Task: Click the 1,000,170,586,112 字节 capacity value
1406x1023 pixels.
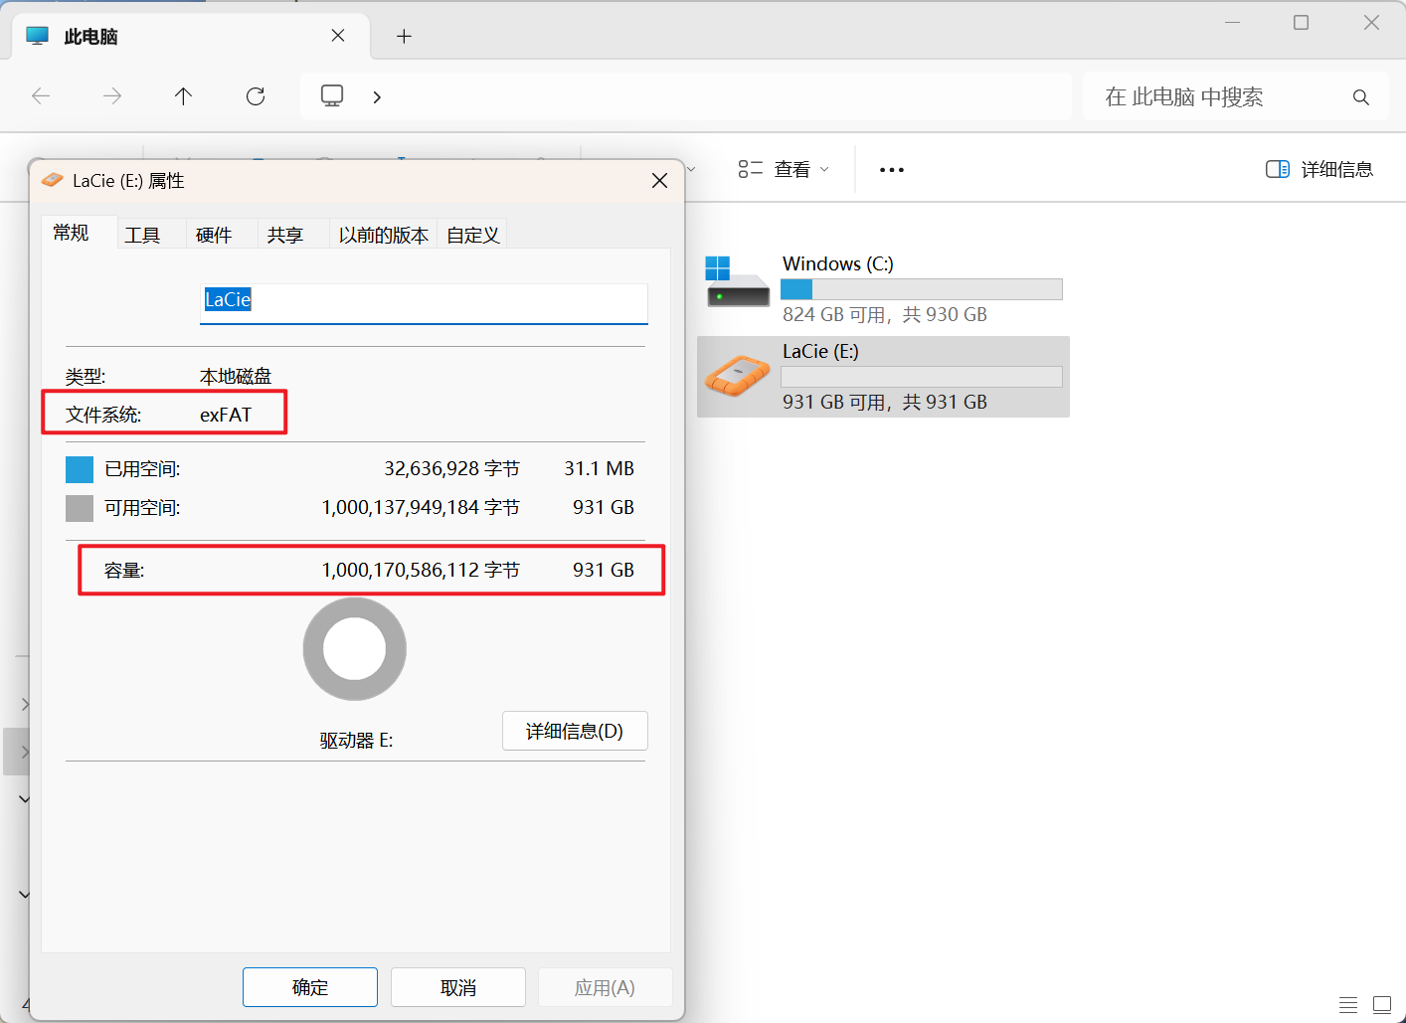Action: 421,570
